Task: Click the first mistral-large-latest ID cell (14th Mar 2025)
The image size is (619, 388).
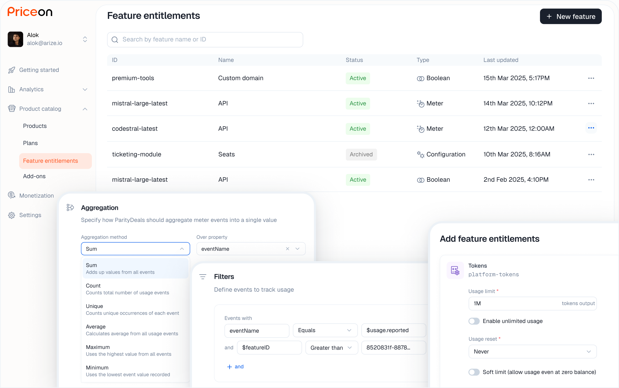Action: pos(140,103)
